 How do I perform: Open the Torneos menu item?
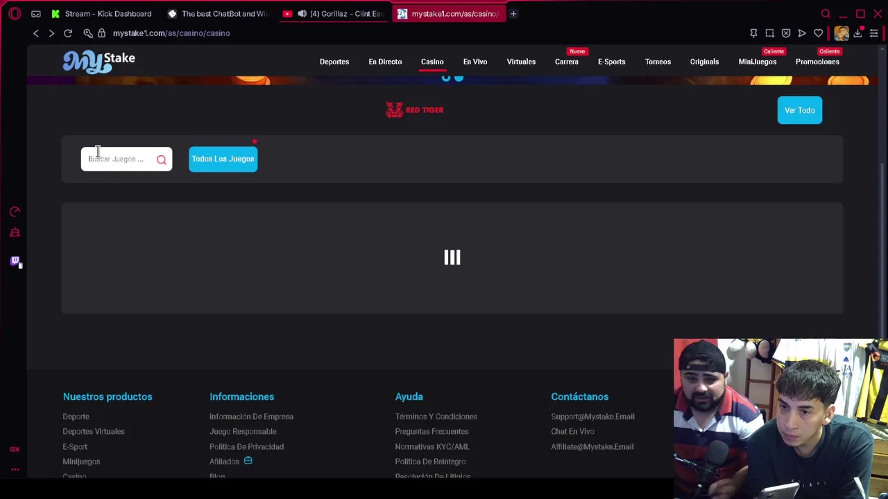pos(658,62)
